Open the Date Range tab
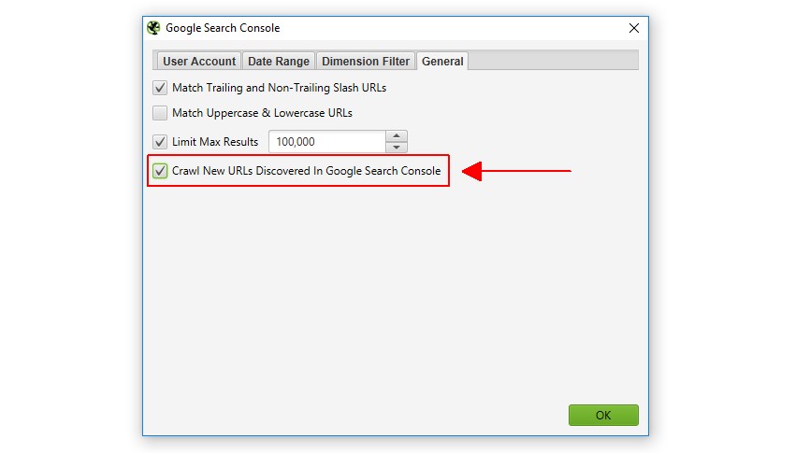The image size is (795, 453). click(279, 62)
